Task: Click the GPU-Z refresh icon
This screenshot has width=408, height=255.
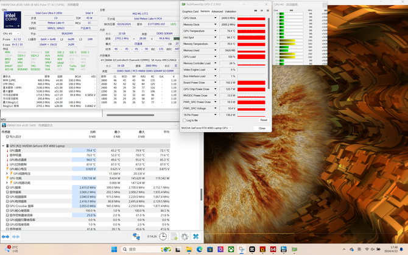Action: 261,11
